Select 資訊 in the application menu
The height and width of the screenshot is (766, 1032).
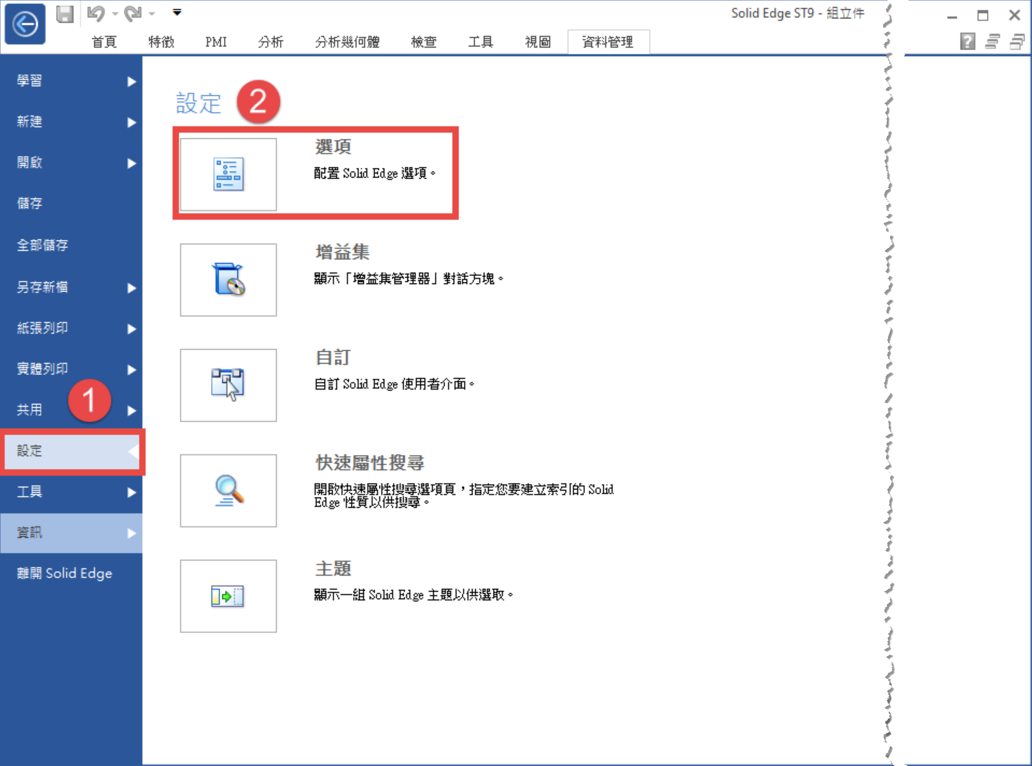coord(72,533)
